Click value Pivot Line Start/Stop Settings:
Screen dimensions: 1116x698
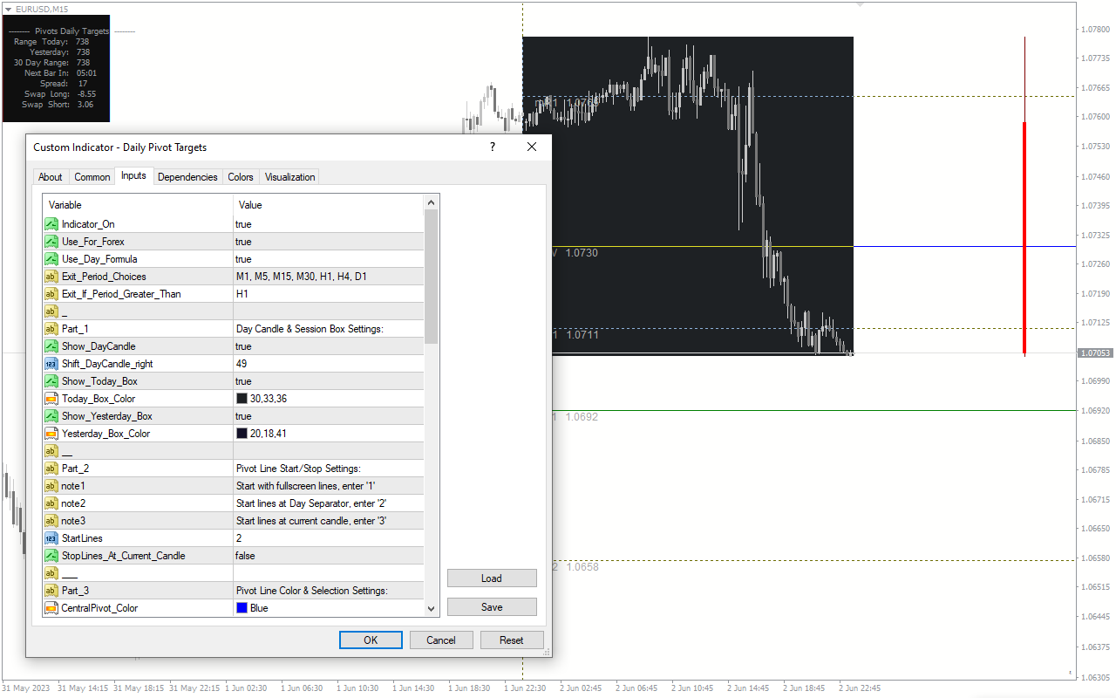pyautogui.click(x=298, y=469)
